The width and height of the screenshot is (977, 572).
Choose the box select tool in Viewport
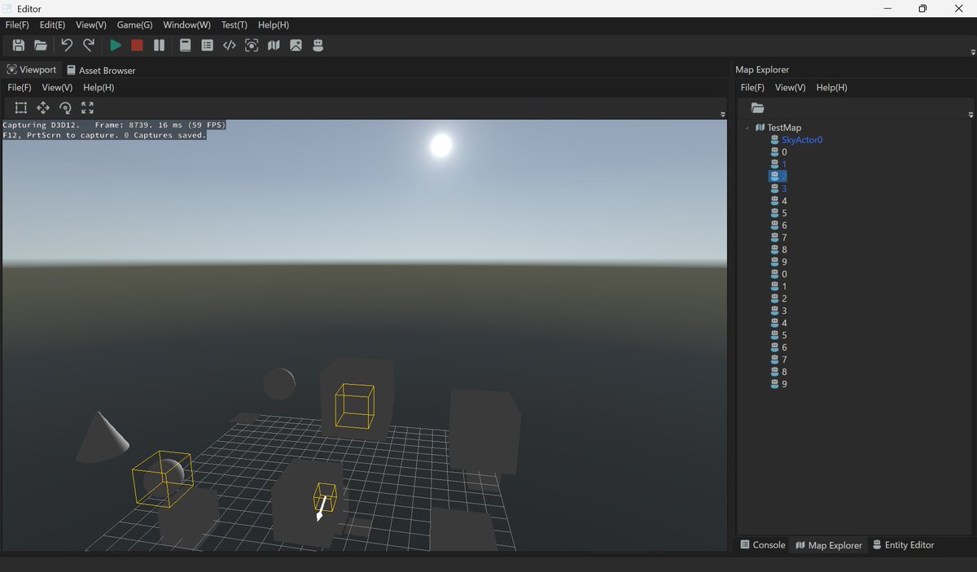pos(21,107)
